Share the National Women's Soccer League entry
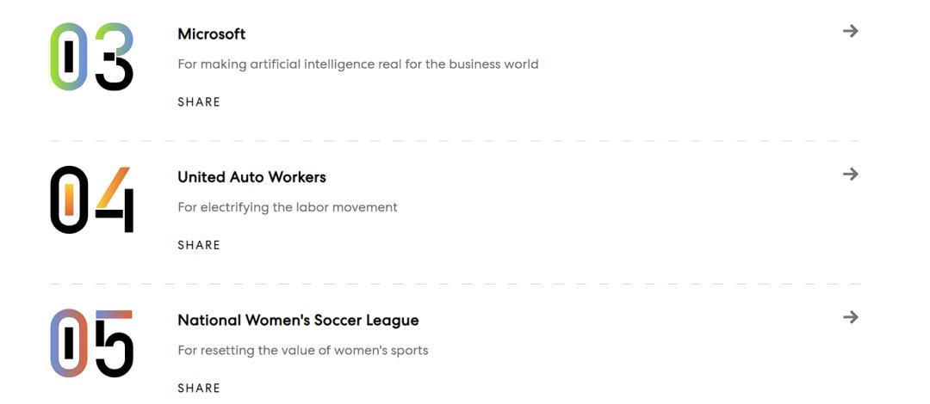Viewport: 930px width, 404px height. pyautogui.click(x=199, y=389)
